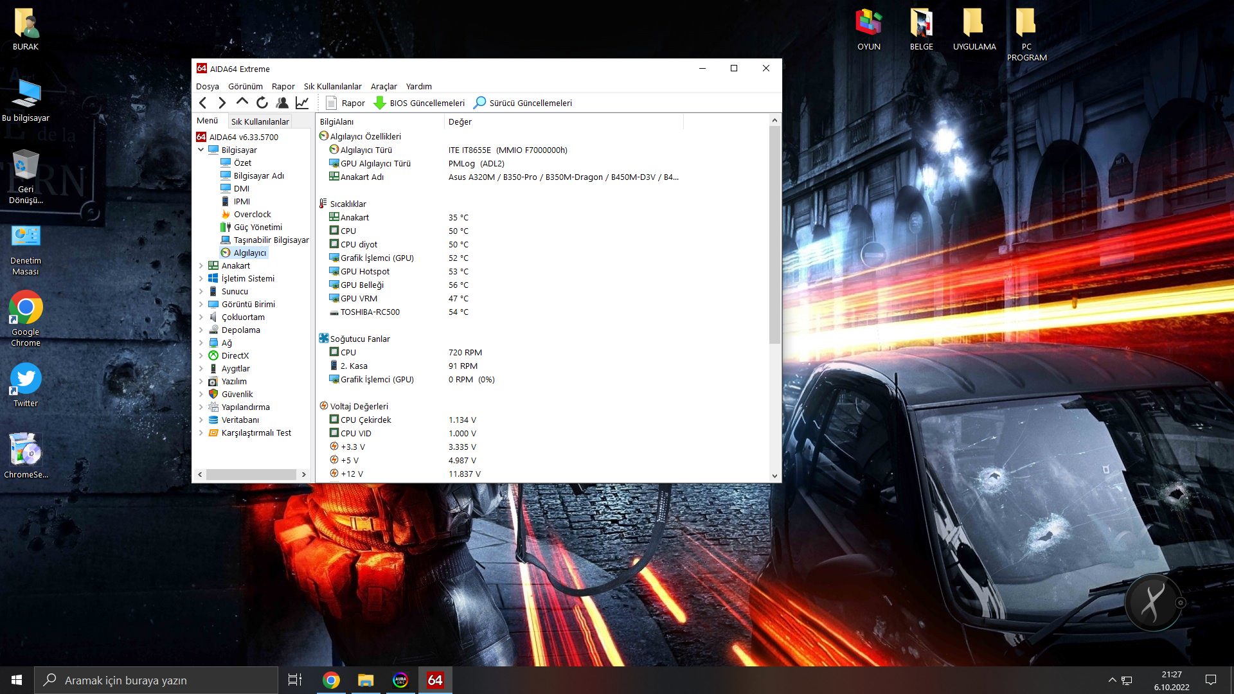Expand the Görüntü Birimi tree node
The image size is (1234, 694).
tap(201, 304)
